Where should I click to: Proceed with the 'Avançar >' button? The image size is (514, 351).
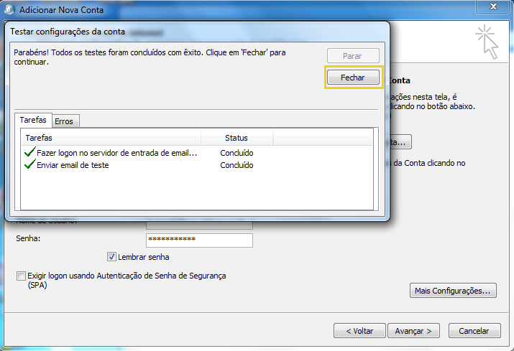pyautogui.click(x=413, y=331)
